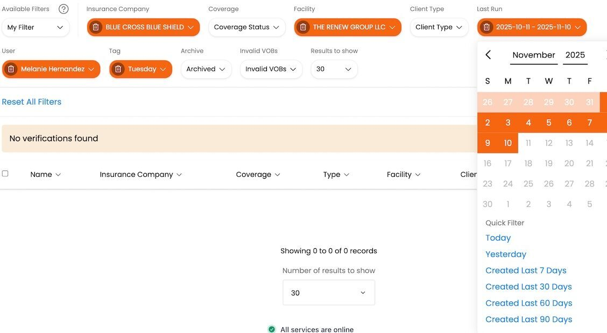Delete the Last Run date range filter
The width and height of the screenshot is (607, 333).
point(486,27)
